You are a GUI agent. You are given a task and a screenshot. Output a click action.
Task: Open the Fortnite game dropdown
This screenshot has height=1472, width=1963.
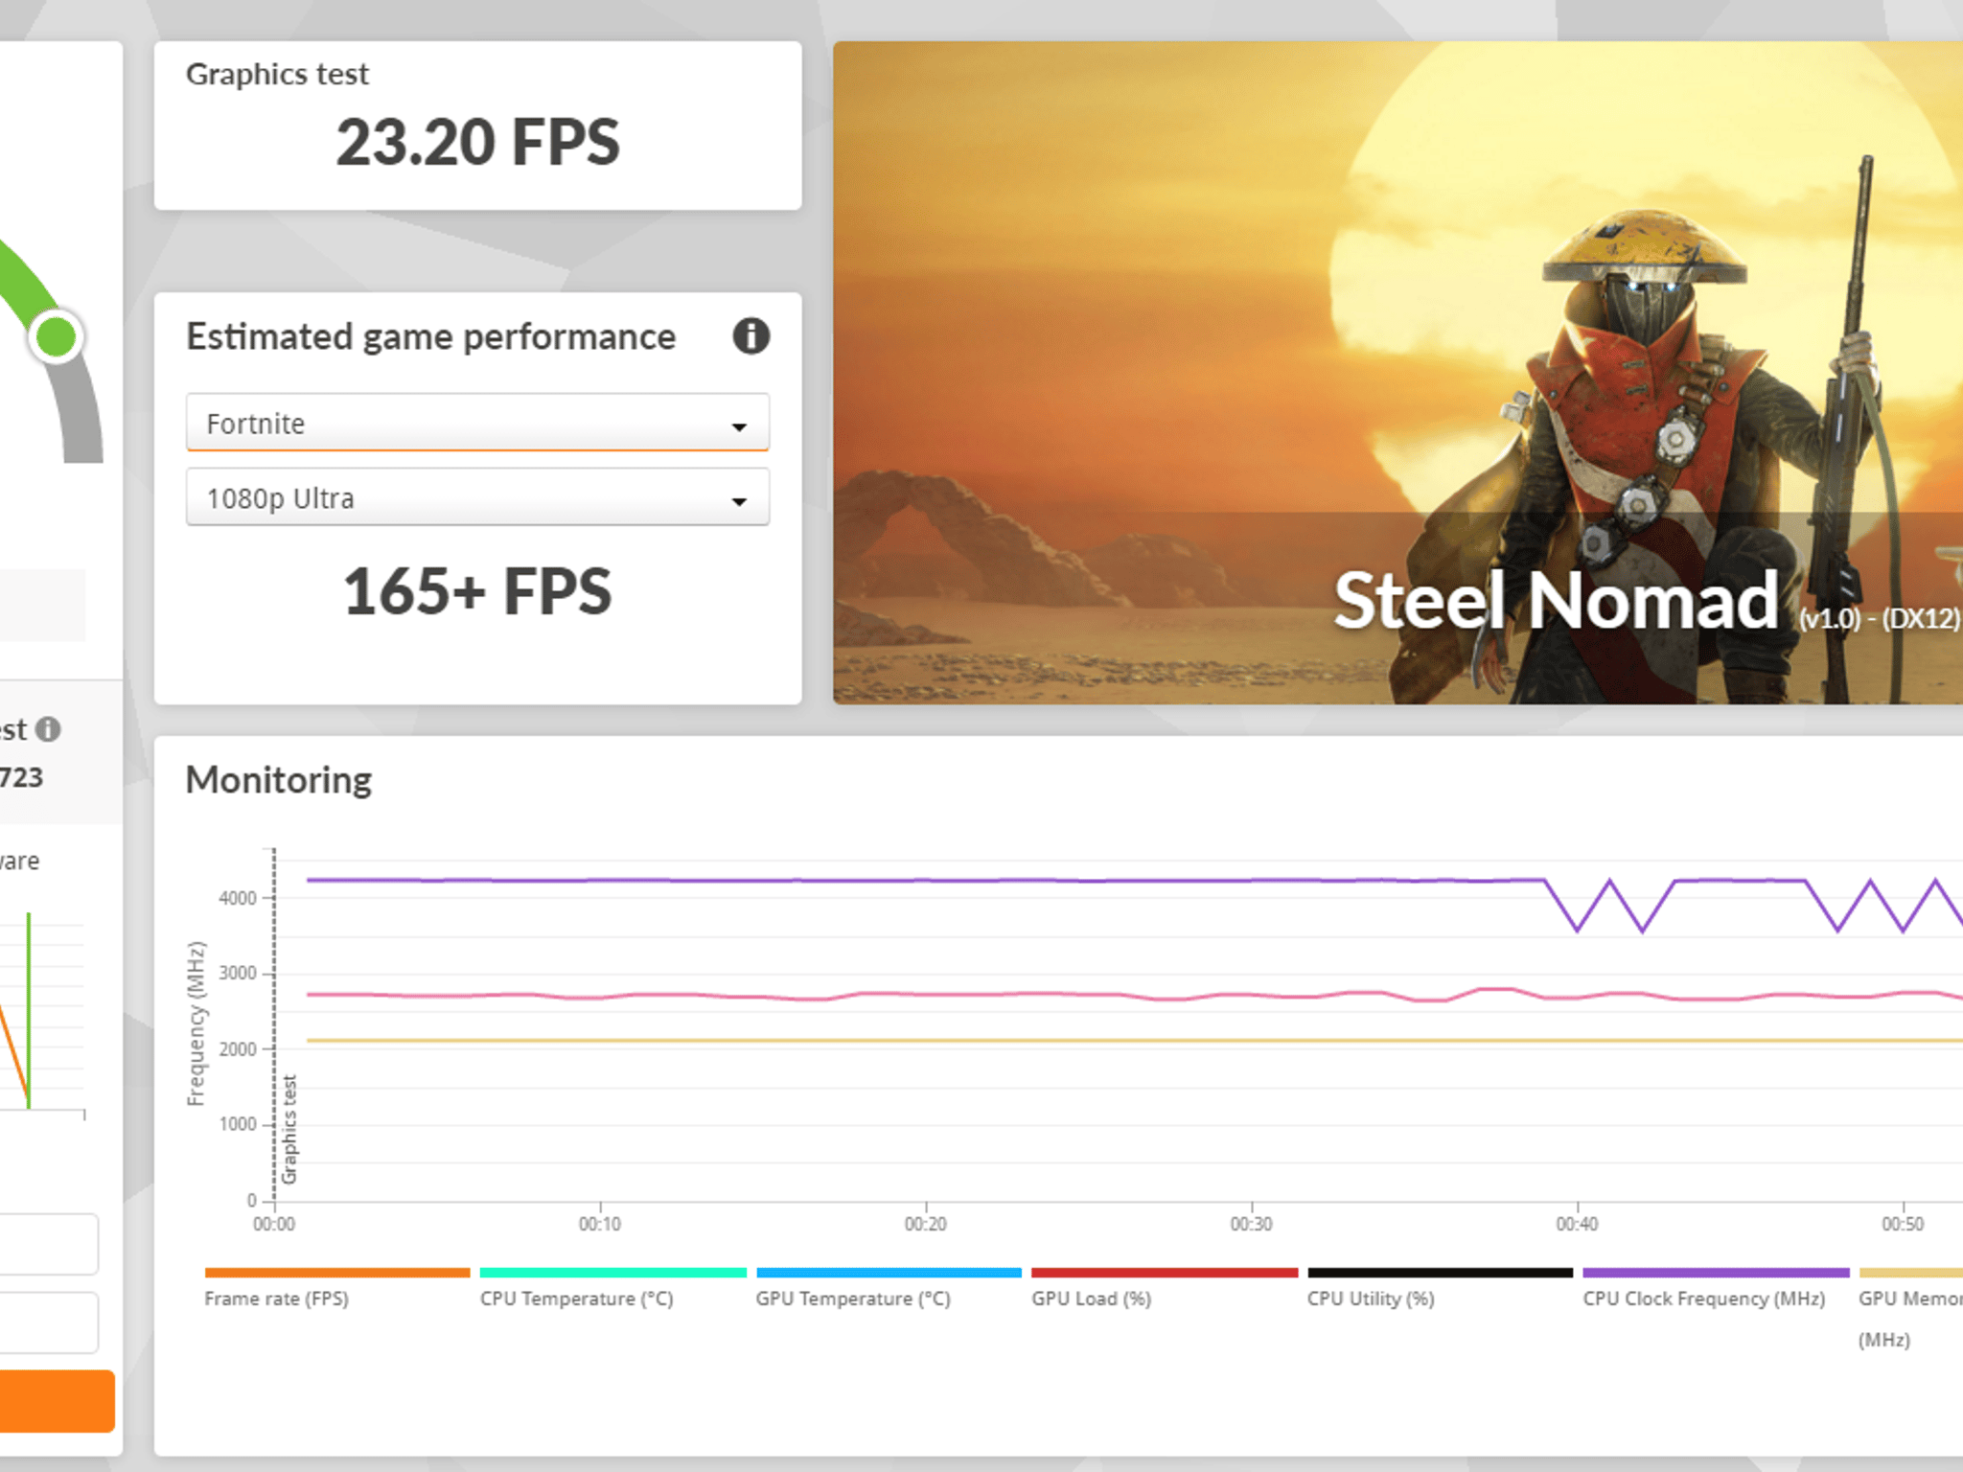click(x=477, y=423)
